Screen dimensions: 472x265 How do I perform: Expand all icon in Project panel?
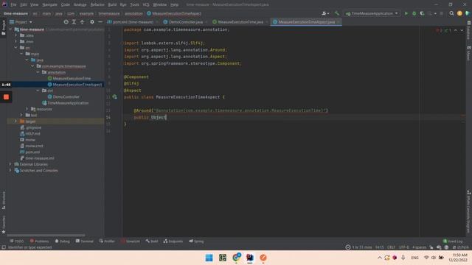[x=74, y=22]
